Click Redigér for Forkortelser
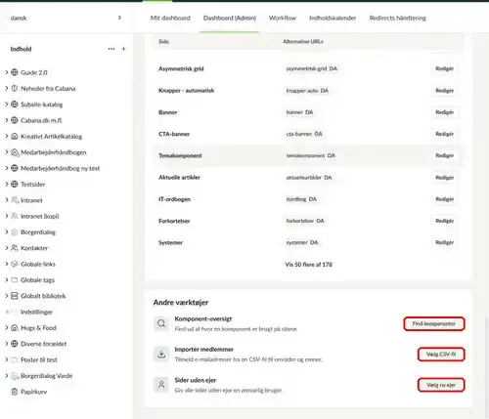The width and height of the screenshot is (489, 419). [445, 221]
